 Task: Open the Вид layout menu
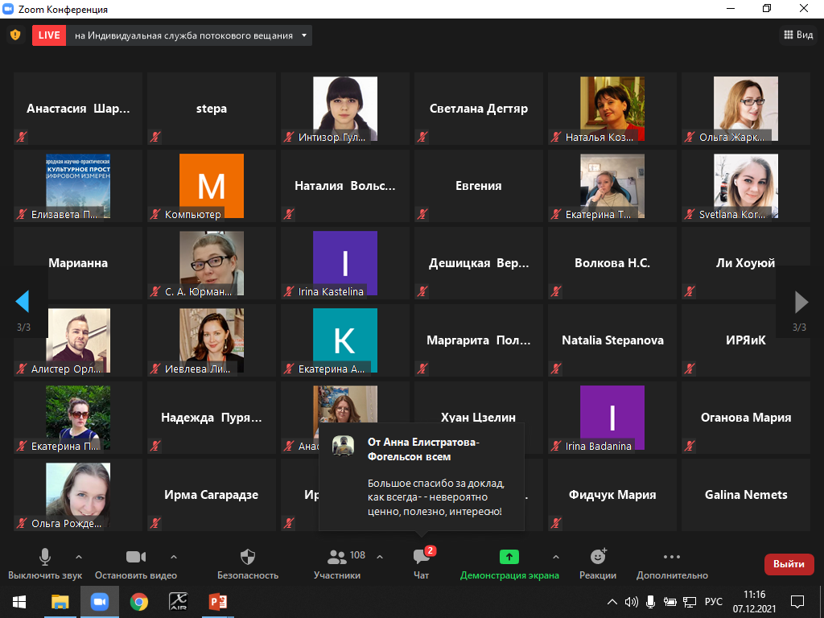pyautogui.click(x=798, y=35)
